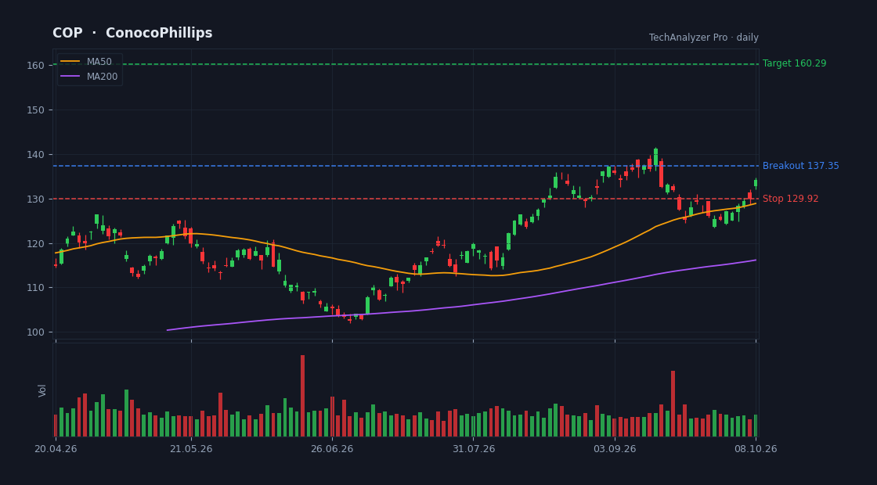Select the 21.05.26 date label

click(x=191, y=449)
